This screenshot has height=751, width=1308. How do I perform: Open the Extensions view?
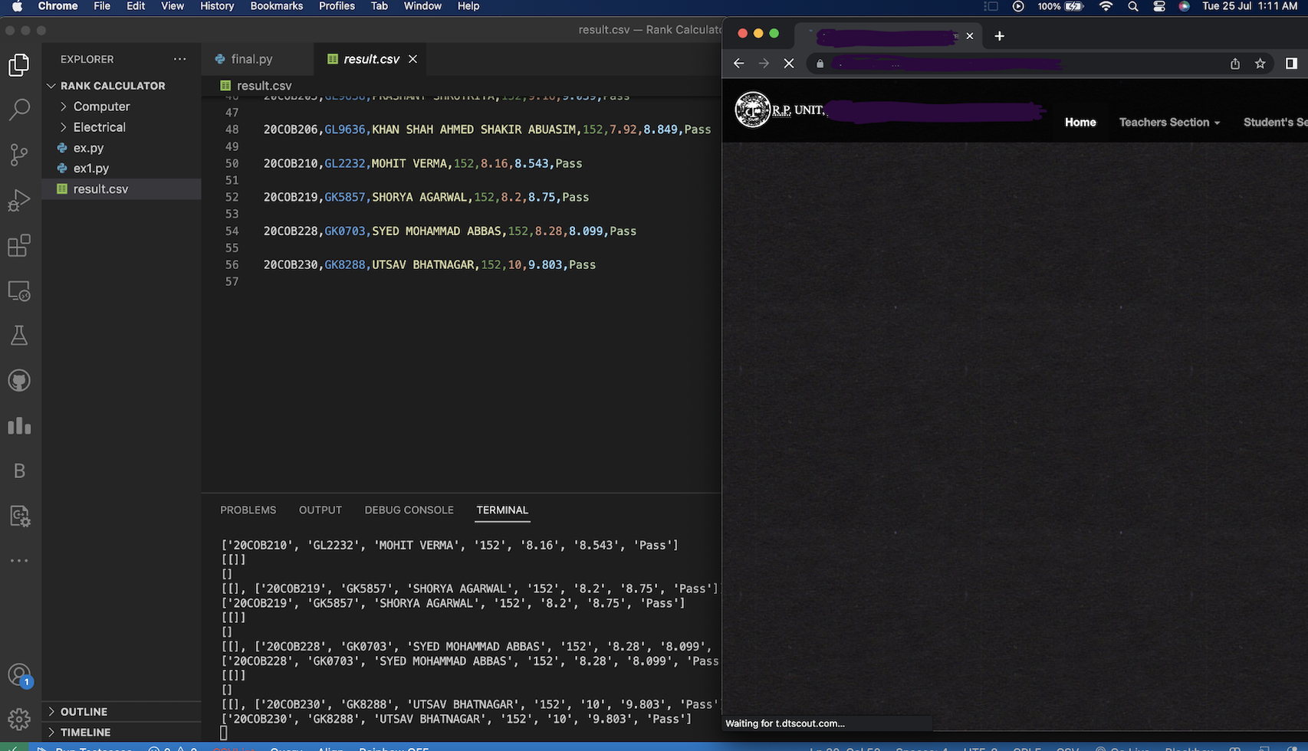19,246
